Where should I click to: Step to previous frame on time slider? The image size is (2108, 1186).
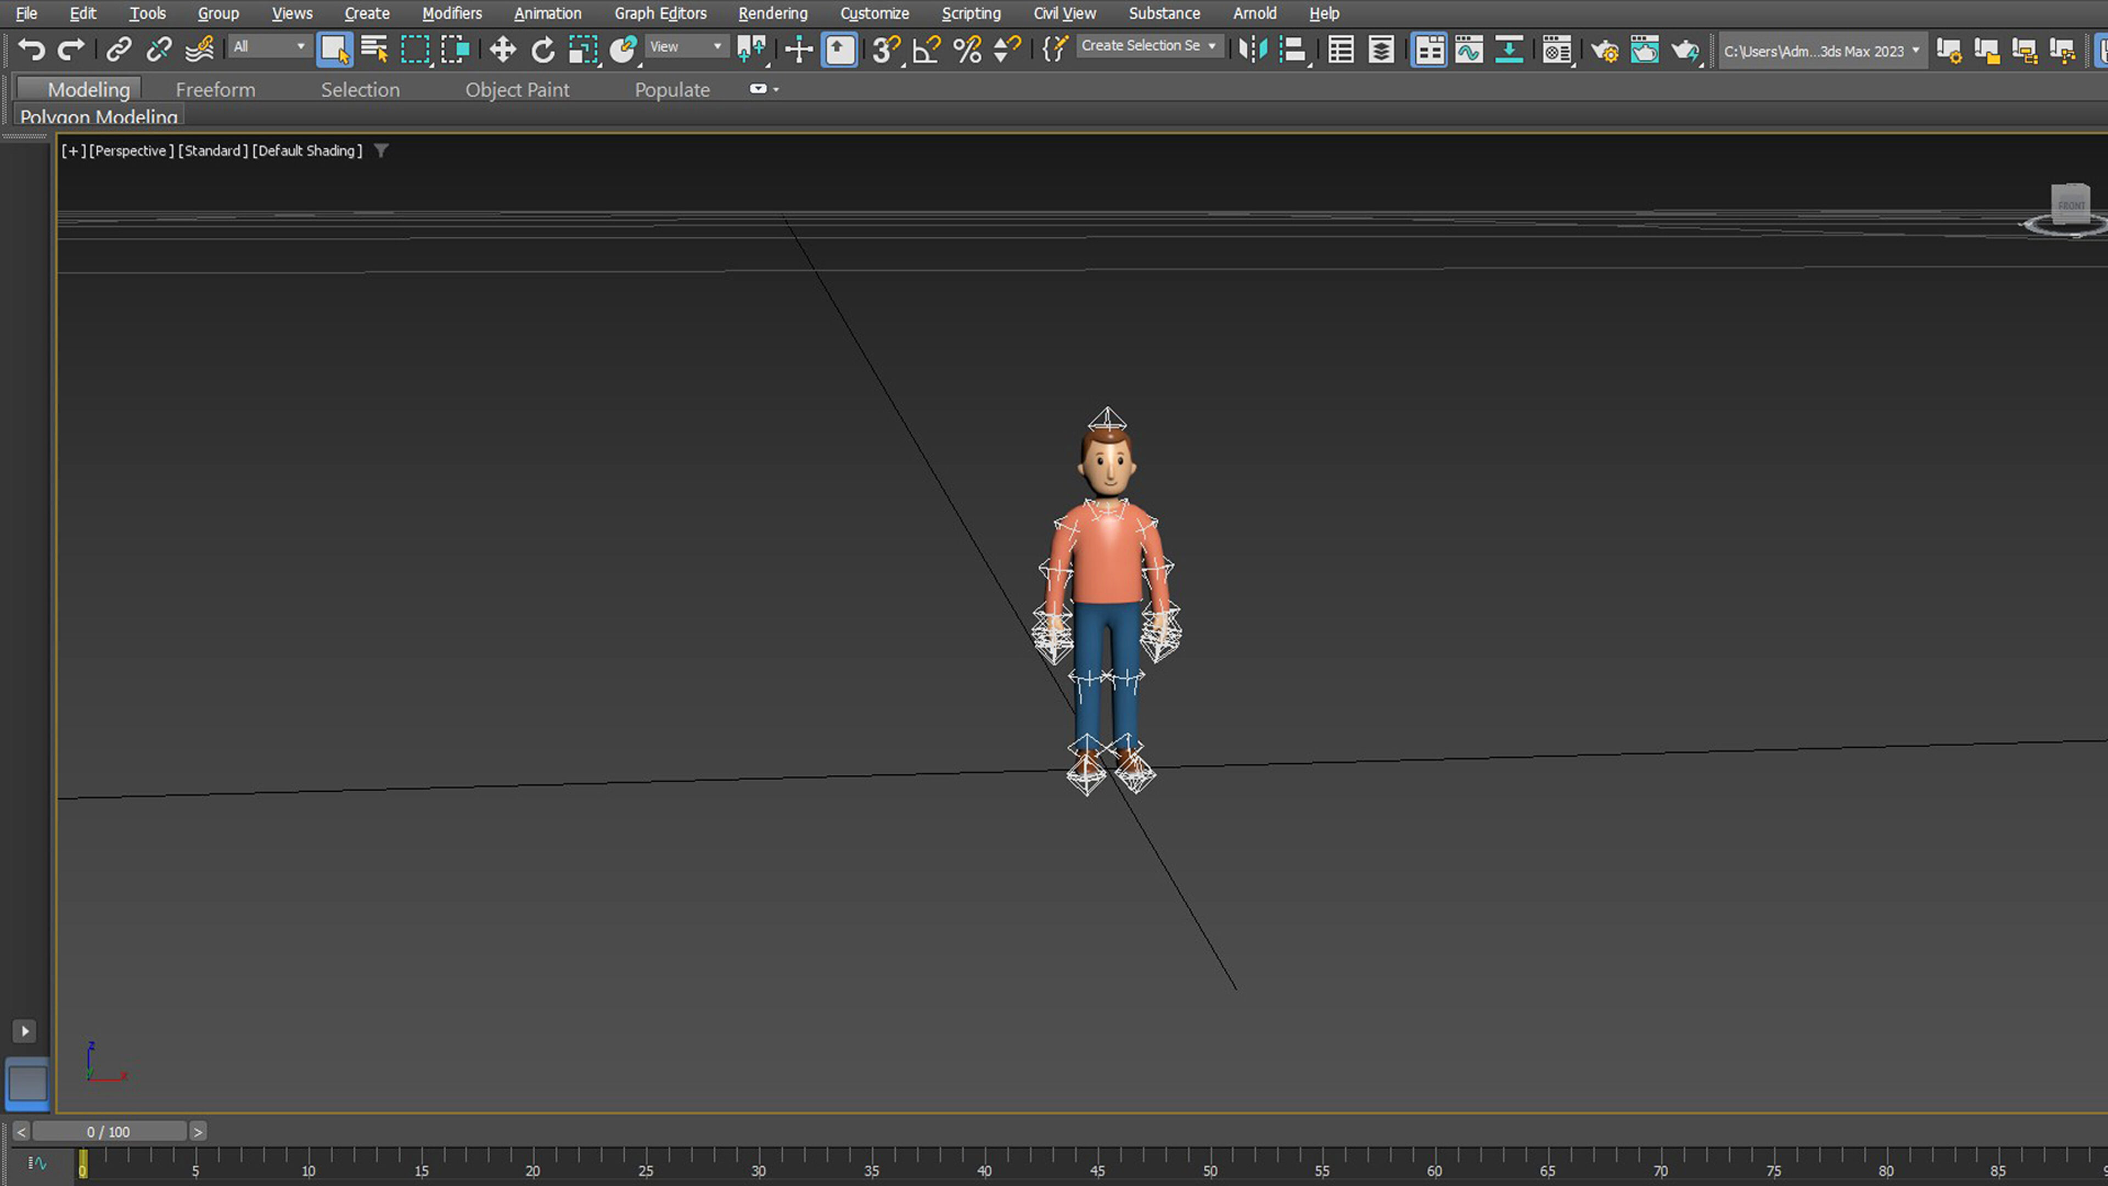21,1131
